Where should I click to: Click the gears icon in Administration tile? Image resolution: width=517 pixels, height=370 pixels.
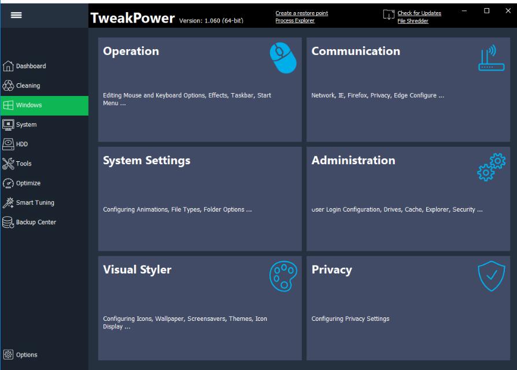pos(491,168)
